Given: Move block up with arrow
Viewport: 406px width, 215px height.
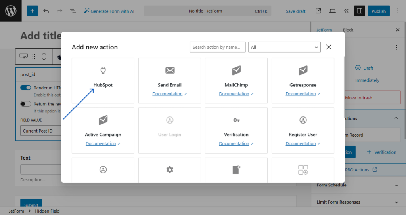Looking at the screenshot, I should pyautogui.click(x=44, y=53).
